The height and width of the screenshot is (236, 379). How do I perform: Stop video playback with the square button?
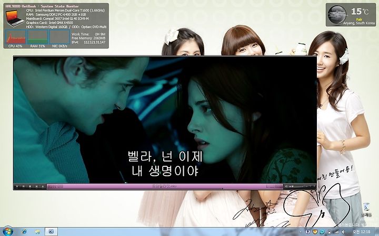click(x=30, y=186)
